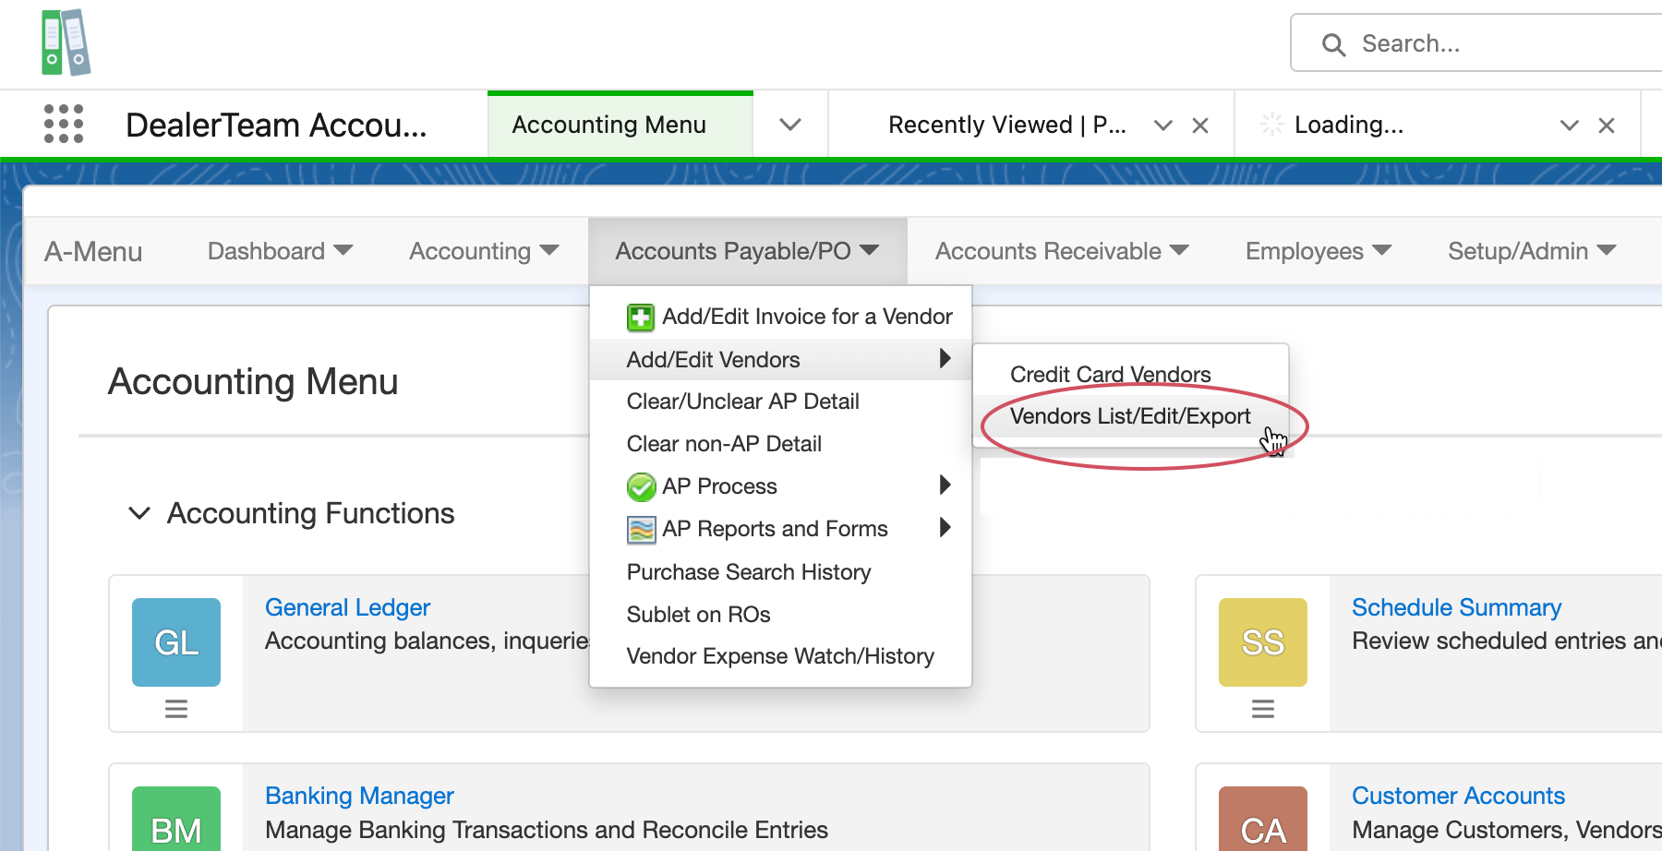Screen dimensions: 1662x851
Task: Select Add/Edit Vendors menu item
Action: point(780,359)
